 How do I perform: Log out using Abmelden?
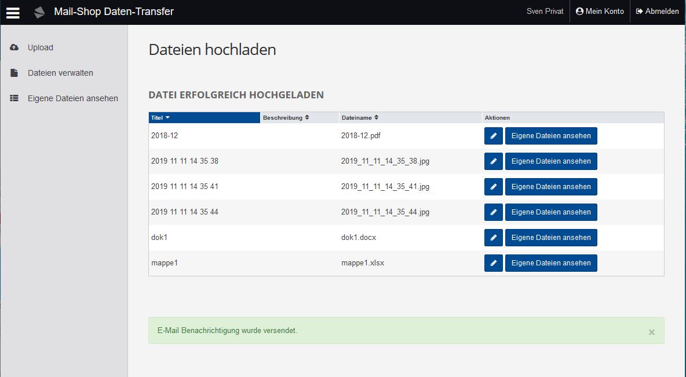[x=657, y=12]
